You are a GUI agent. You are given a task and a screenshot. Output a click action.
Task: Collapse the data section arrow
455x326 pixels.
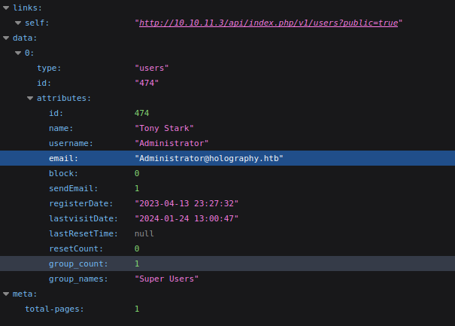pyautogui.click(x=6, y=38)
